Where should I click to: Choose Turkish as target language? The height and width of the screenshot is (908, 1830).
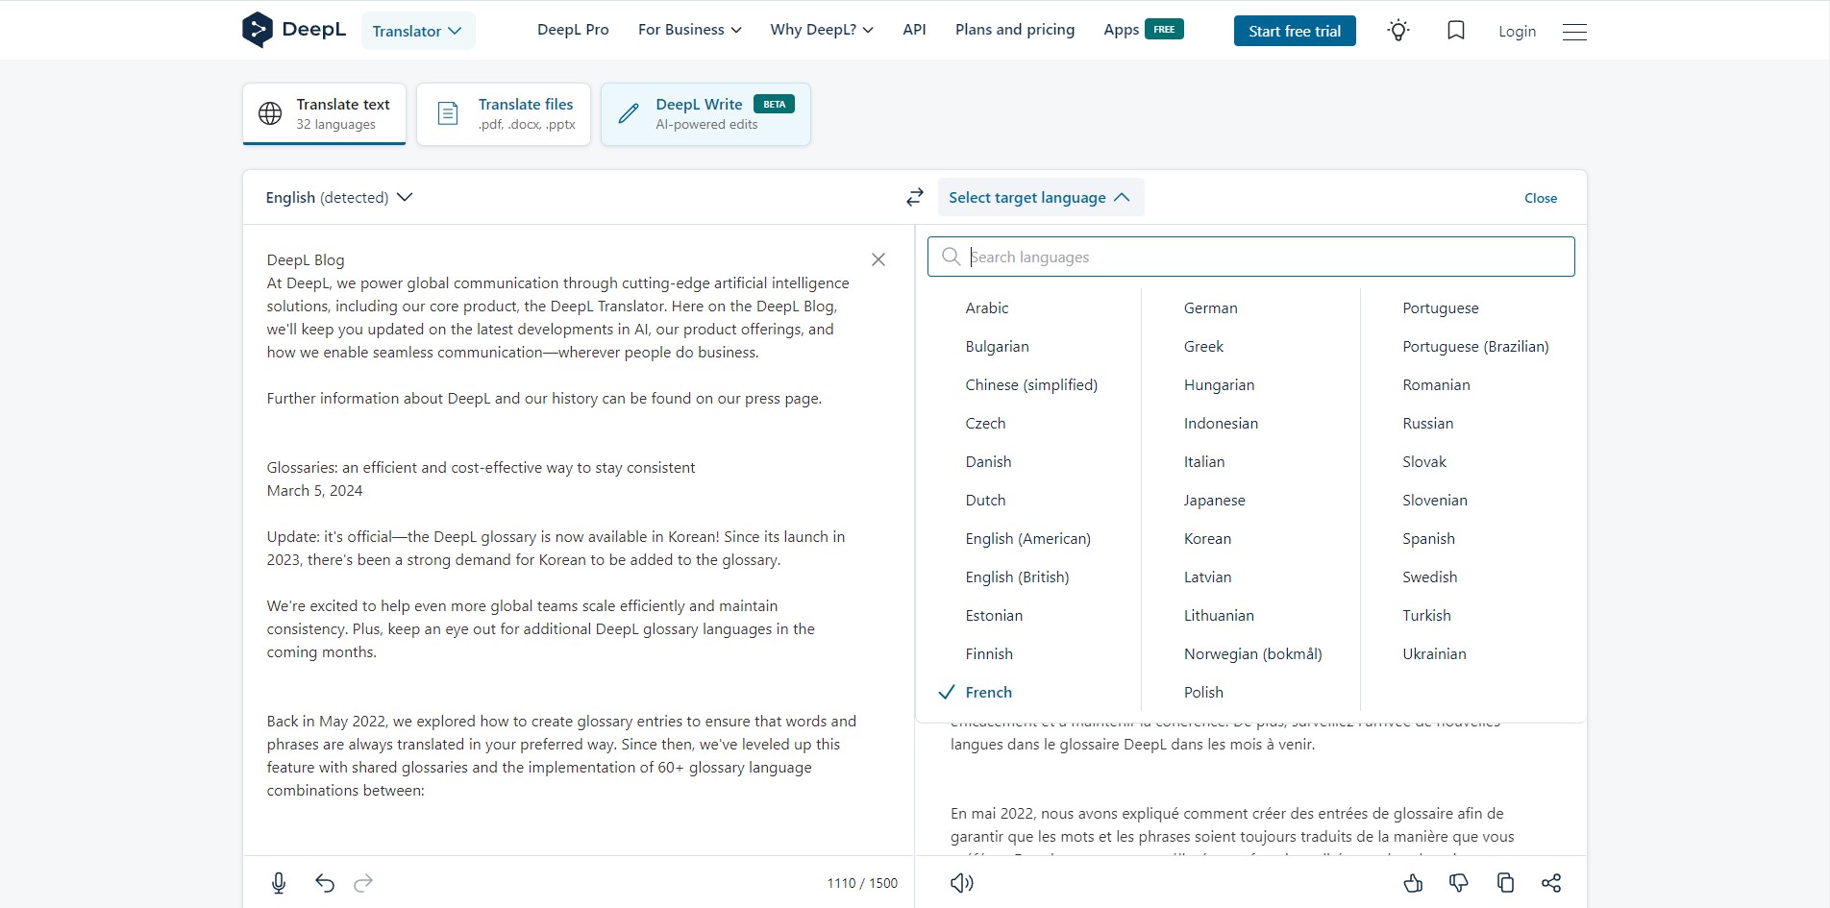point(1426,615)
